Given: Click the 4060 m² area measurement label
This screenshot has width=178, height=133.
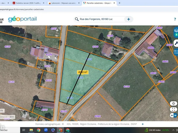Looking at the screenshot, I should click(x=83, y=72).
